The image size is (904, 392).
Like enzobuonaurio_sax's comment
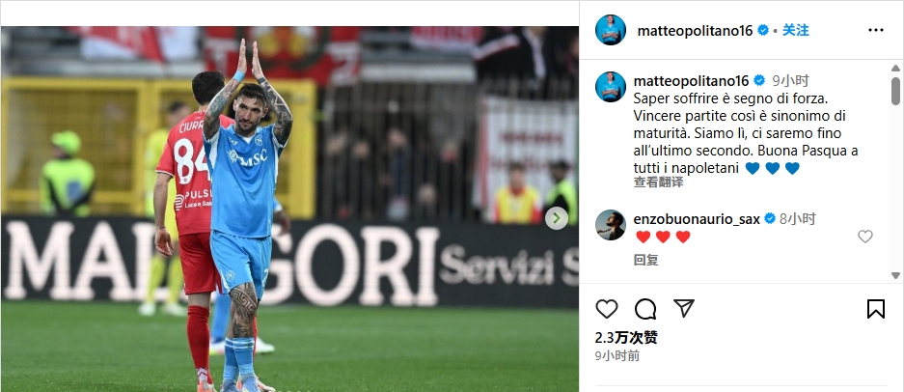click(864, 237)
